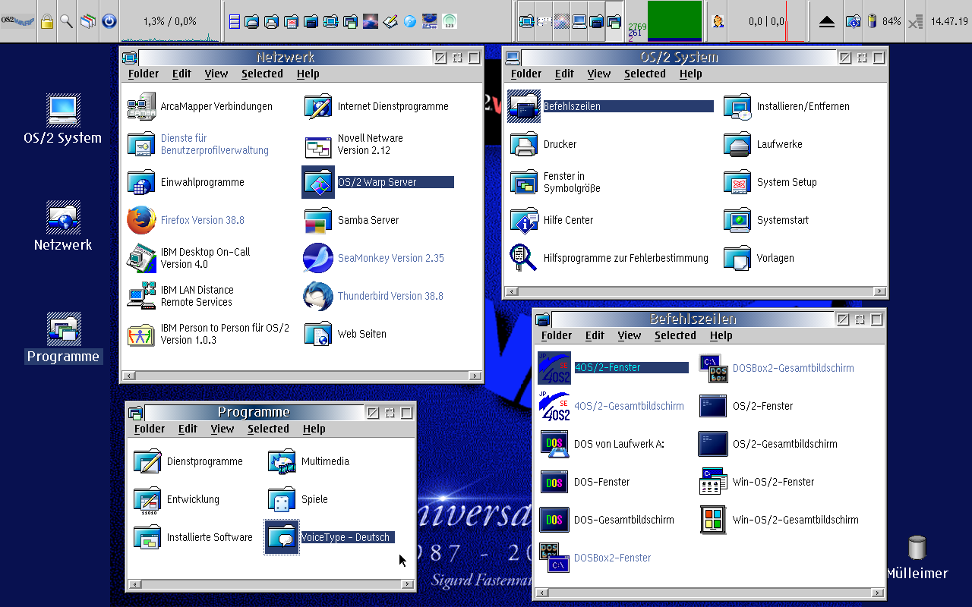Open Installieren/Entfernen folder

coord(737,106)
